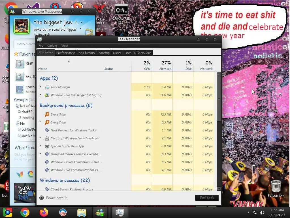Open the Messenger display name dropdown

pyautogui.click(x=82, y=23)
